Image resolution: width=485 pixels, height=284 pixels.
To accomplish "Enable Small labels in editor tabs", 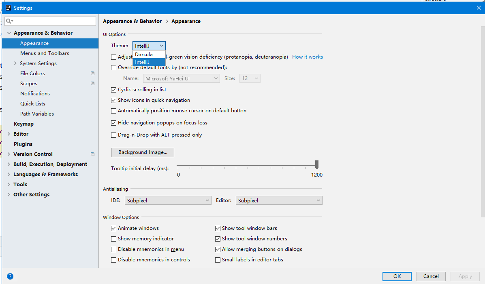I will (x=218, y=260).
